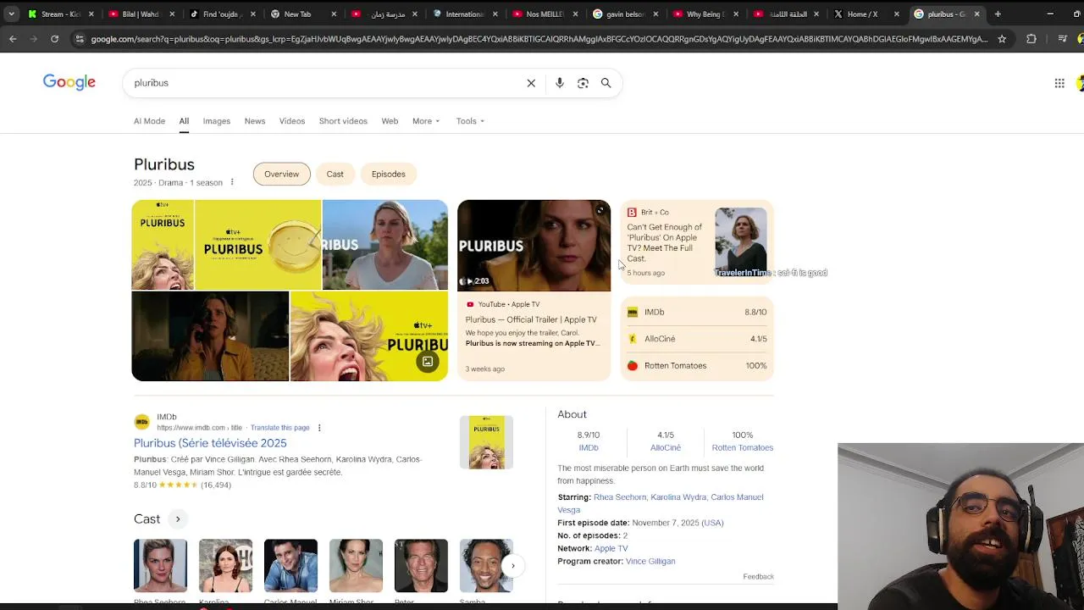Image resolution: width=1084 pixels, height=610 pixels.
Task: Open the Brit + Co article card
Action: [697, 242]
